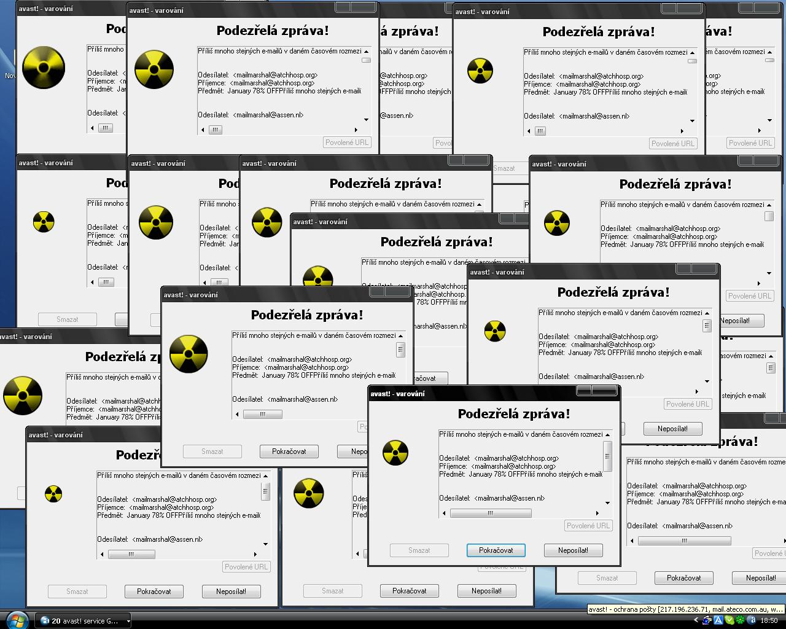Click 'Podezřelá zpráva!' heading in the frontmost dialog

pyautogui.click(x=514, y=414)
